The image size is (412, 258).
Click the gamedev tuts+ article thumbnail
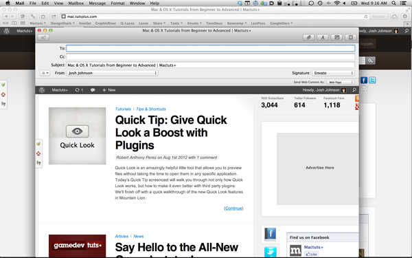click(77, 246)
